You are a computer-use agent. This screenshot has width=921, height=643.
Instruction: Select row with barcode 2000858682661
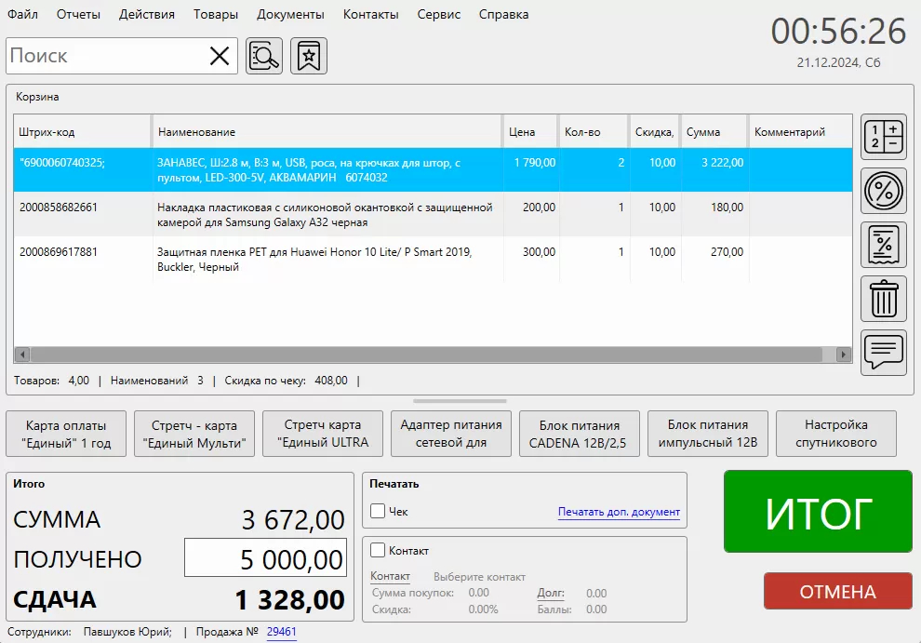pyautogui.click(x=433, y=215)
